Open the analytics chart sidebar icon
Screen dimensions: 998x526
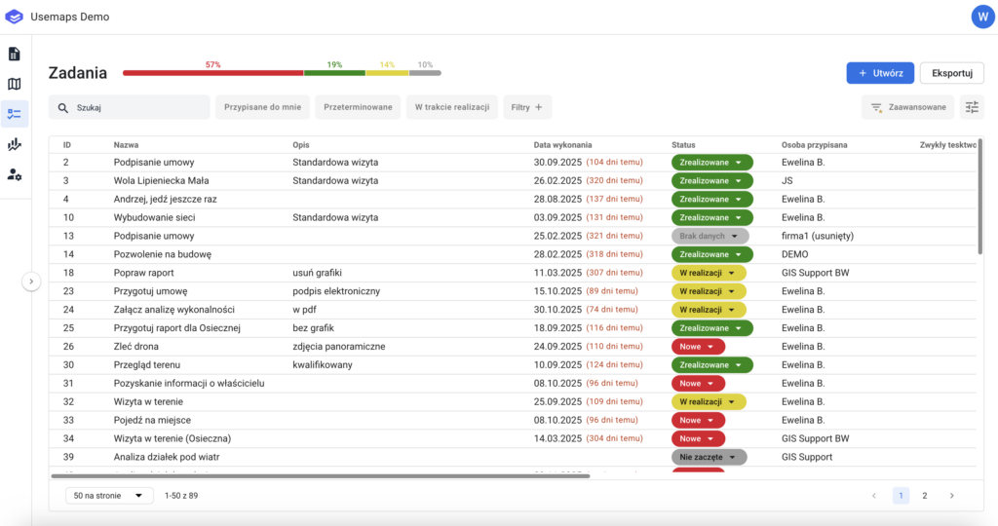pyautogui.click(x=15, y=144)
